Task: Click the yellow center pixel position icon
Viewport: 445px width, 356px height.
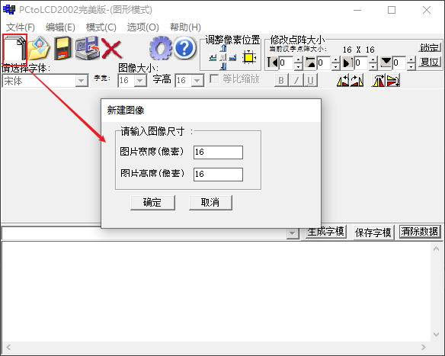Action: (x=249, y=58)
